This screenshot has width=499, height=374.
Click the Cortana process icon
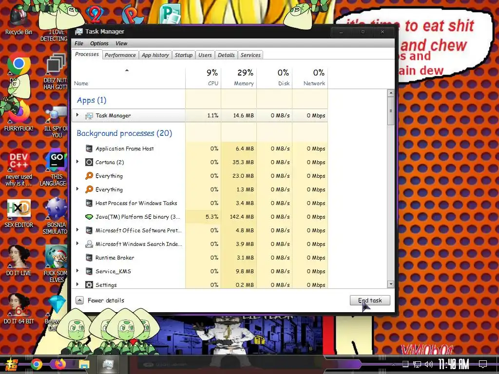click(89, 162)
